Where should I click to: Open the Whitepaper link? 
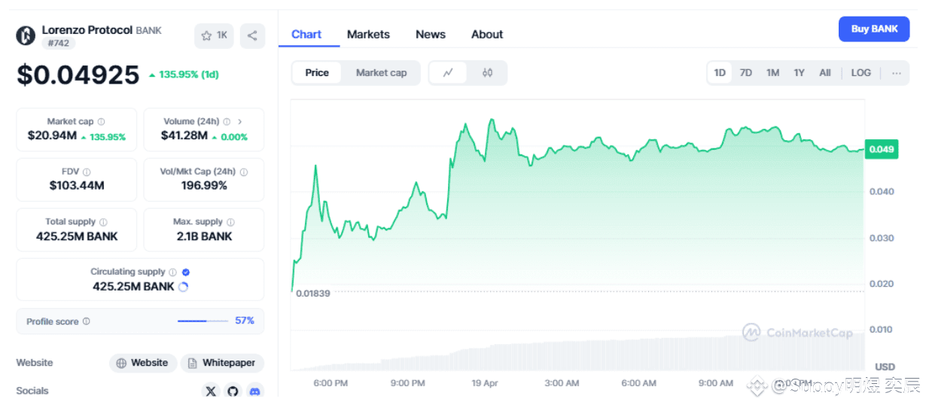[222, 363]
